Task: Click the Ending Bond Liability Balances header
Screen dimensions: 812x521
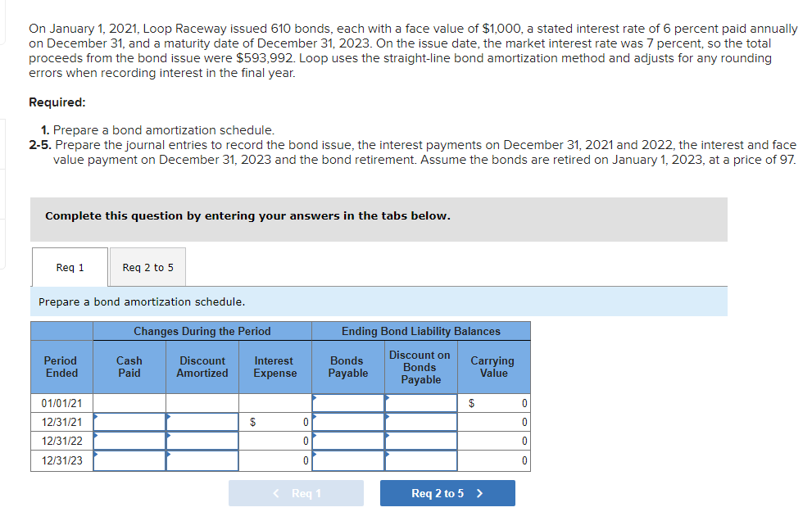Action: coord(421,331)
